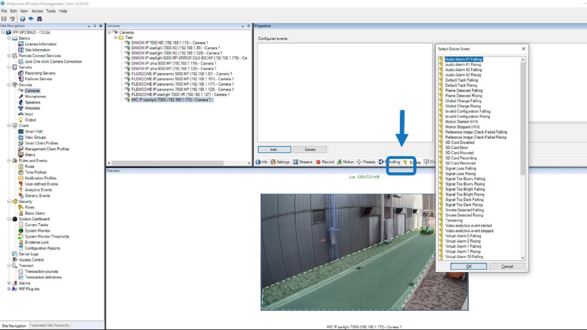The image size is (587, 330).
Task: Click the Speakers device icon
Action: 21,102
